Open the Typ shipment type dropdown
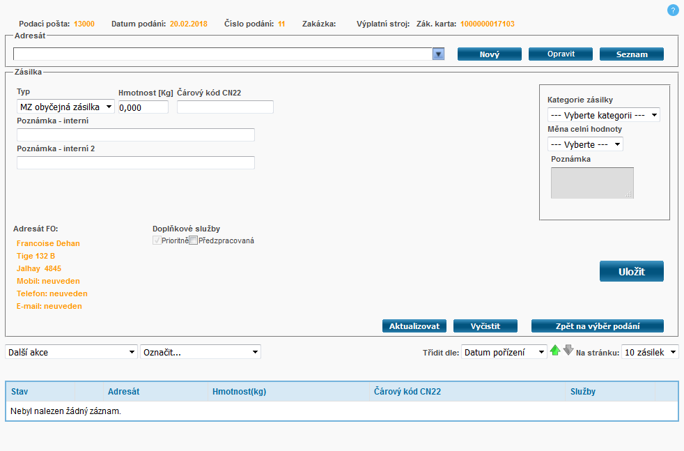 point(65,107)
